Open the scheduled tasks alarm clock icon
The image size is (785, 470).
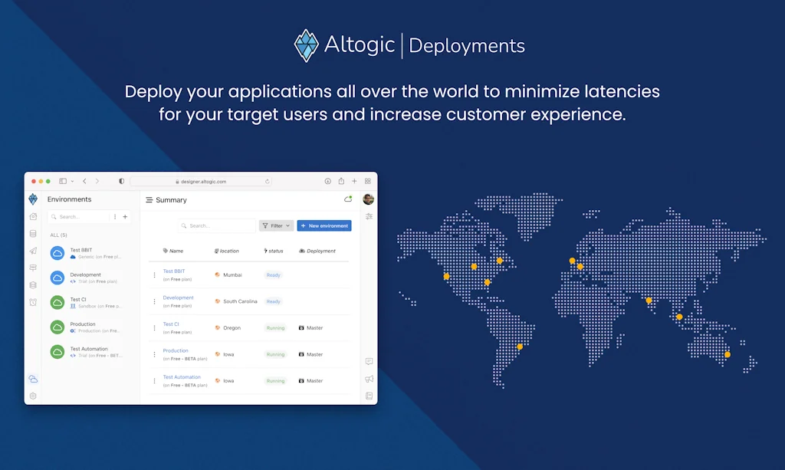32,301
